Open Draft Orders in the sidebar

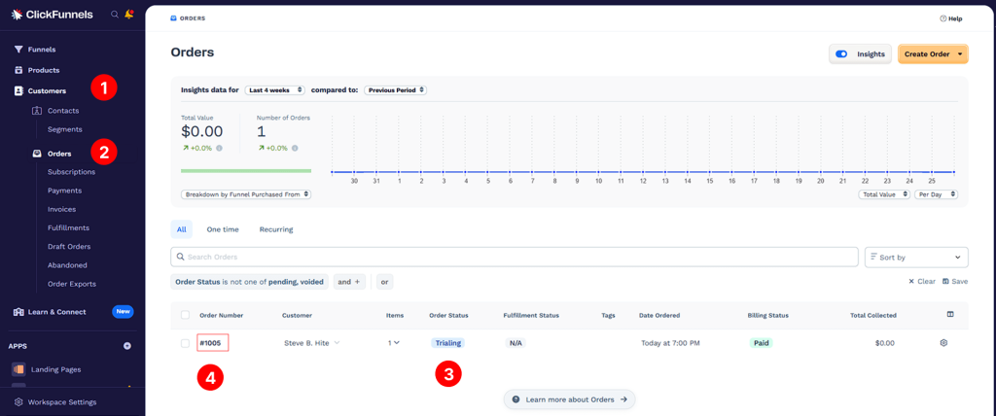pyautogui.click(x=69, y=247)
